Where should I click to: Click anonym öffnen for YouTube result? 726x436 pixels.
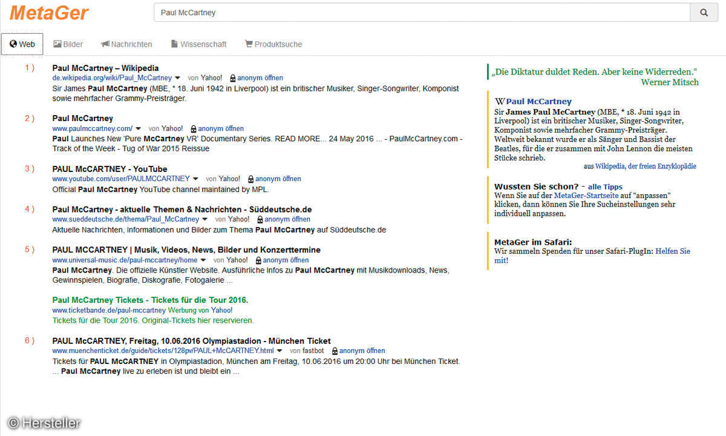point(278,179)
